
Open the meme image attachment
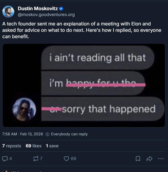[x=84, y=85]
